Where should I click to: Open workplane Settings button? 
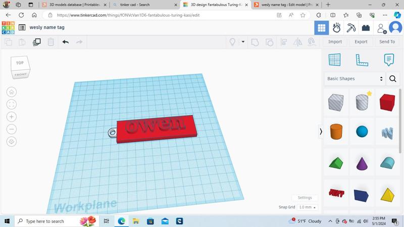click(x=305, y=198)
